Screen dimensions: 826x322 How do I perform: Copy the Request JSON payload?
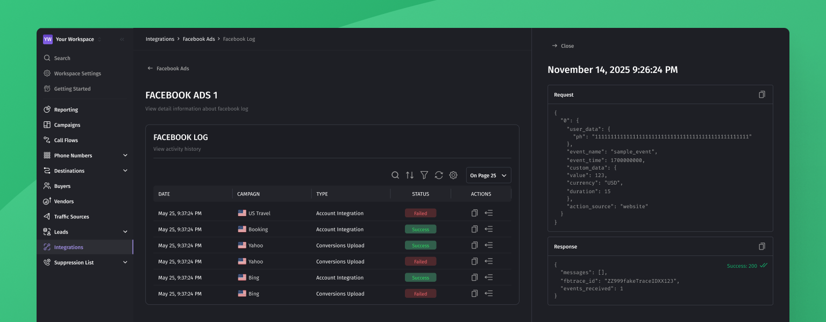pyautogui.click(x=761, y=94)
